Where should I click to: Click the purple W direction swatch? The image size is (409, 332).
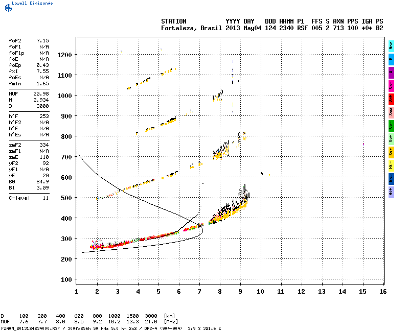391,72
